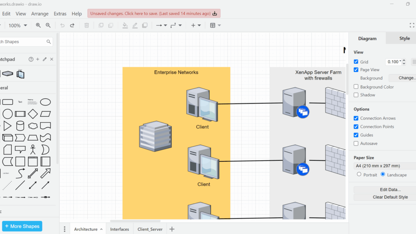Open the zoom level 100% dropdown
416x234 pixels.
pos(18,25)
